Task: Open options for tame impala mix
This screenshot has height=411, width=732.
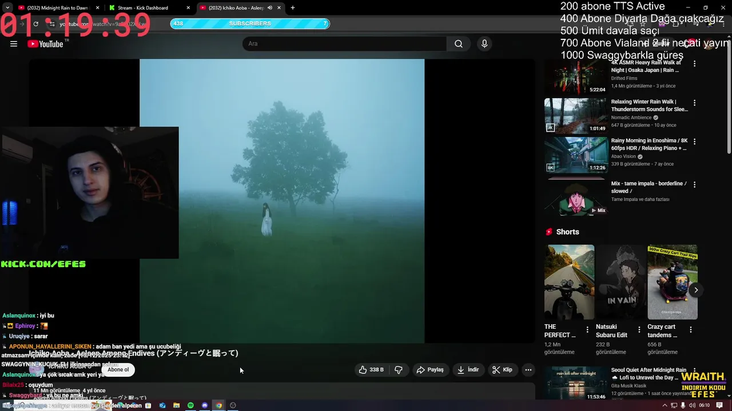Action: tap(695, 185)
